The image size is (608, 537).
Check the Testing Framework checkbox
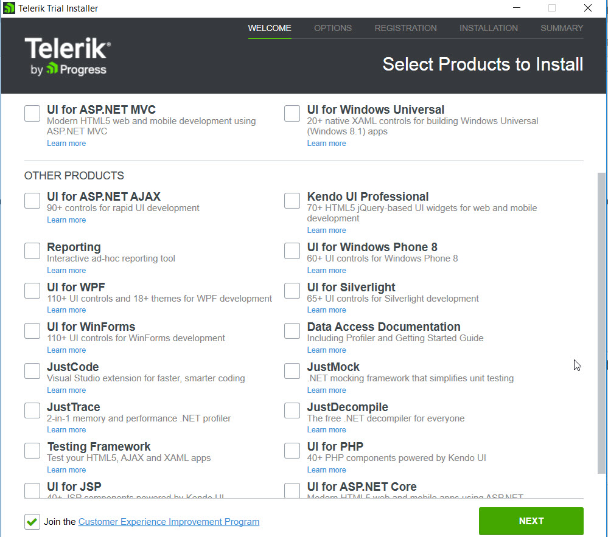point(32,450)
